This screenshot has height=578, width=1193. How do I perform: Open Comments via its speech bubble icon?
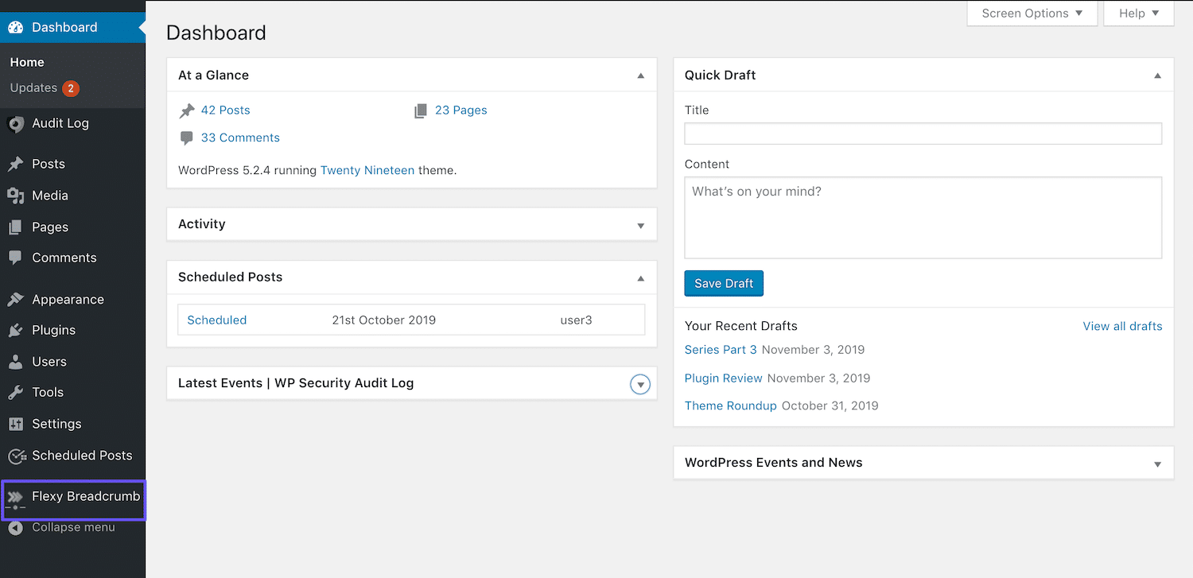16,258
